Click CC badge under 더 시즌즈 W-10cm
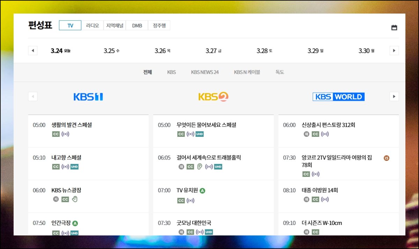 tap(315, 232)
